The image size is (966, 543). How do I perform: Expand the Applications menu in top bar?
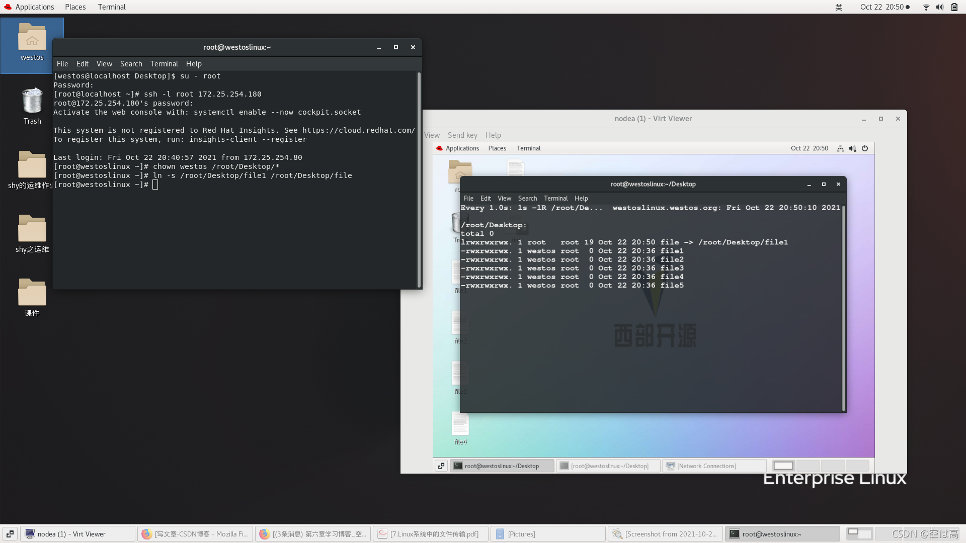(34, 7)
